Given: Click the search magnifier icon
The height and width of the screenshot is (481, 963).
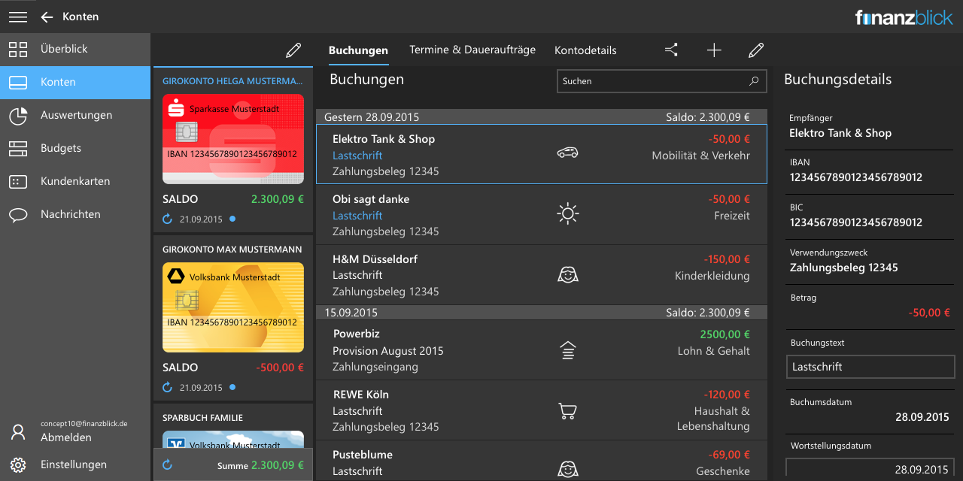Looking at the screenshot, I should pyautogui.click(x=754, y=81).
